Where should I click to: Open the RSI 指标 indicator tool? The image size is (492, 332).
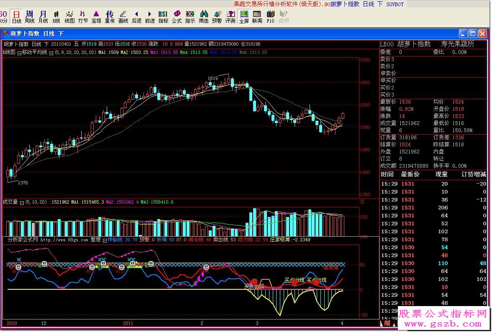[163, 17]
